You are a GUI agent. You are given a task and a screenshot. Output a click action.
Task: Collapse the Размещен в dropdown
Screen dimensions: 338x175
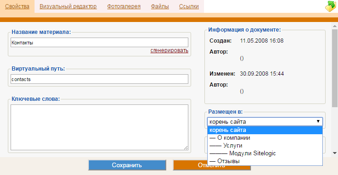(265, 121)
